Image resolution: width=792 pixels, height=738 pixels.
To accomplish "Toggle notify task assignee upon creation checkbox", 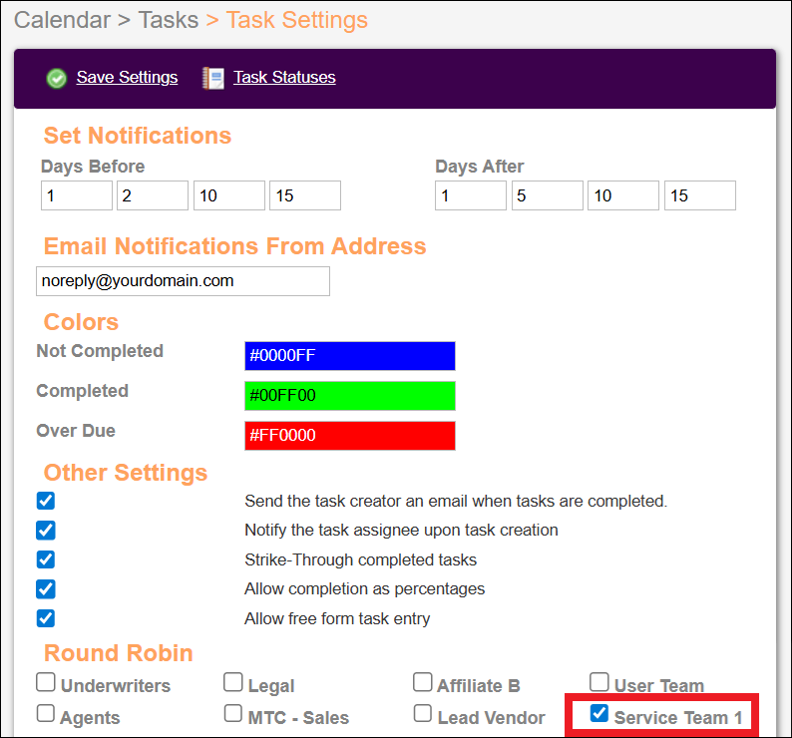I will coord(46,530).
